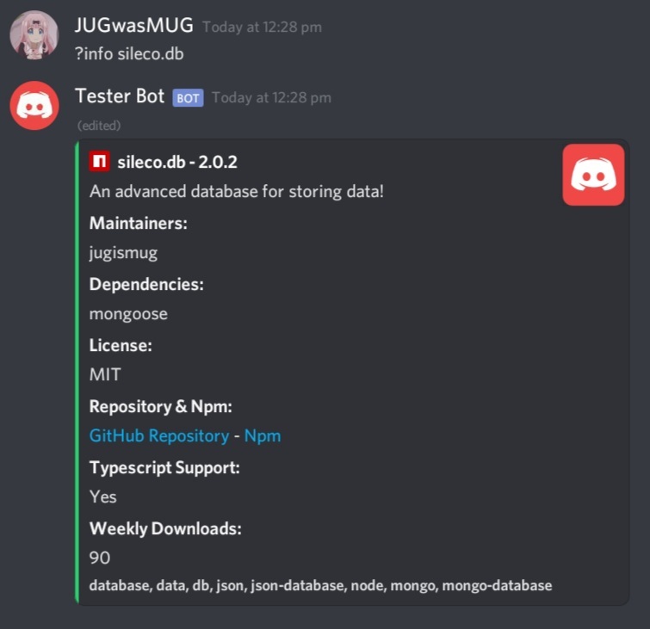The image size is (650, 629).
Task: Click the ?info sileco.db command message
Action: coord(129,54)
